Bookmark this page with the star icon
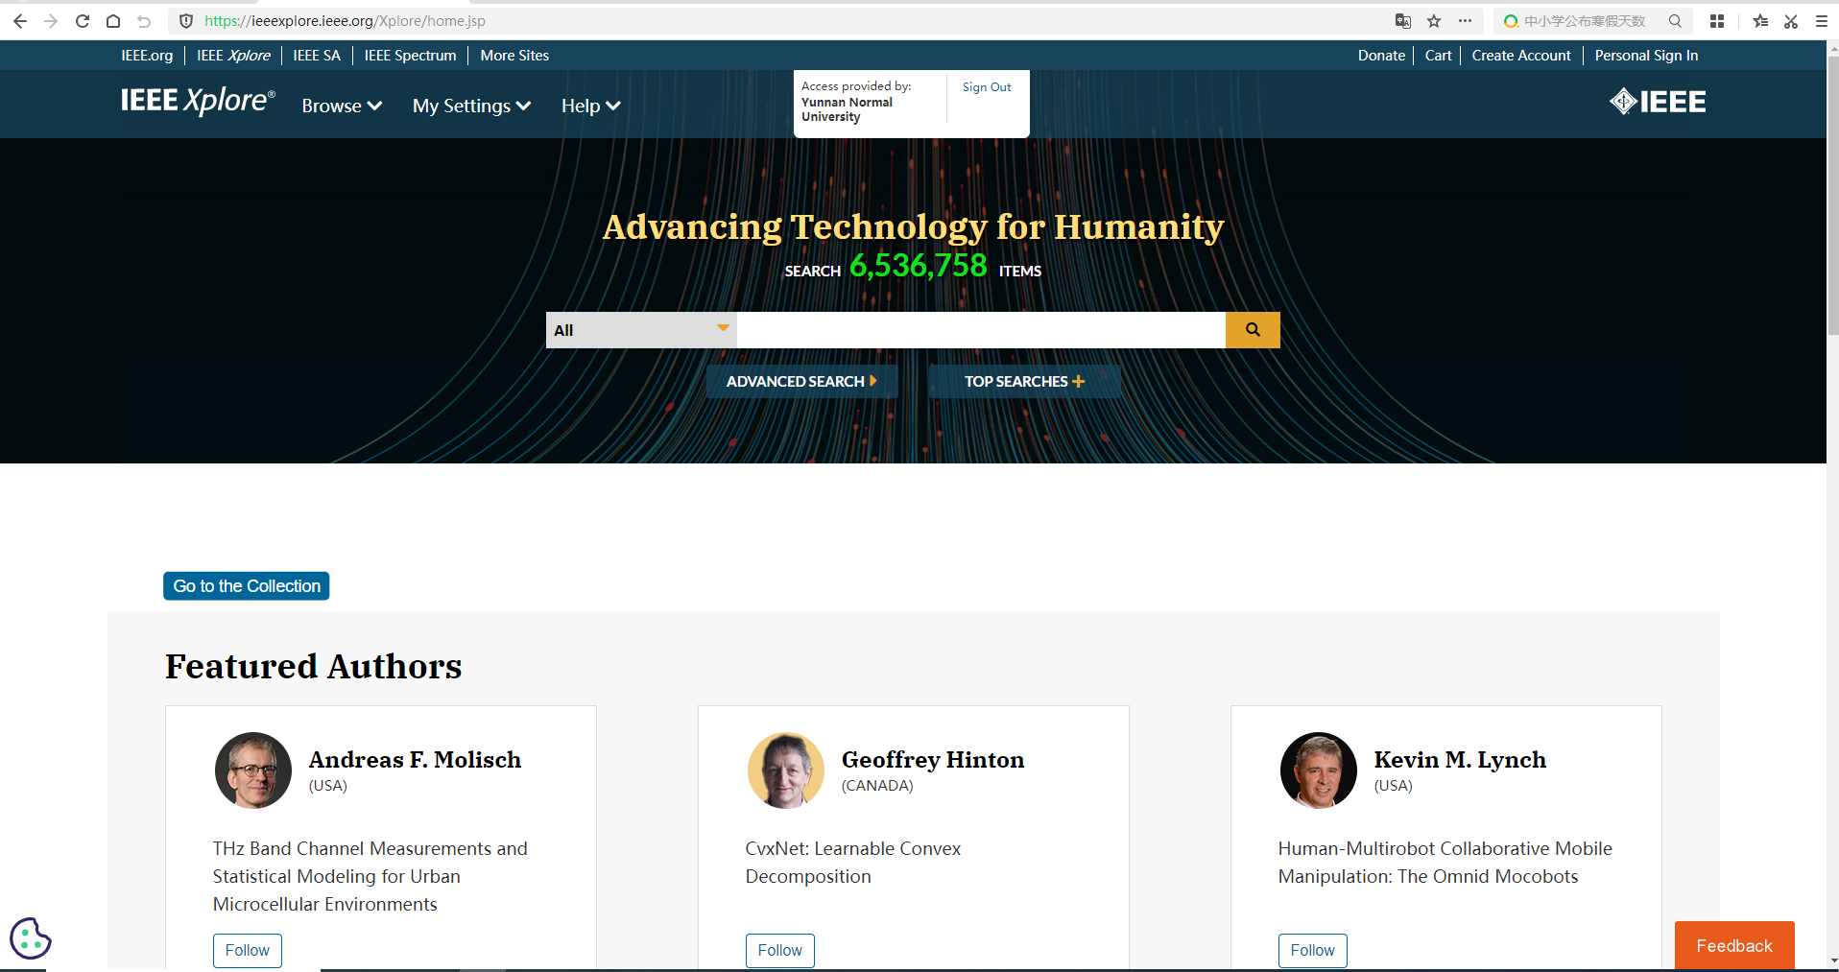Screen dimensions: 1839x972 pyautogui.click(x=1434, y=21)
